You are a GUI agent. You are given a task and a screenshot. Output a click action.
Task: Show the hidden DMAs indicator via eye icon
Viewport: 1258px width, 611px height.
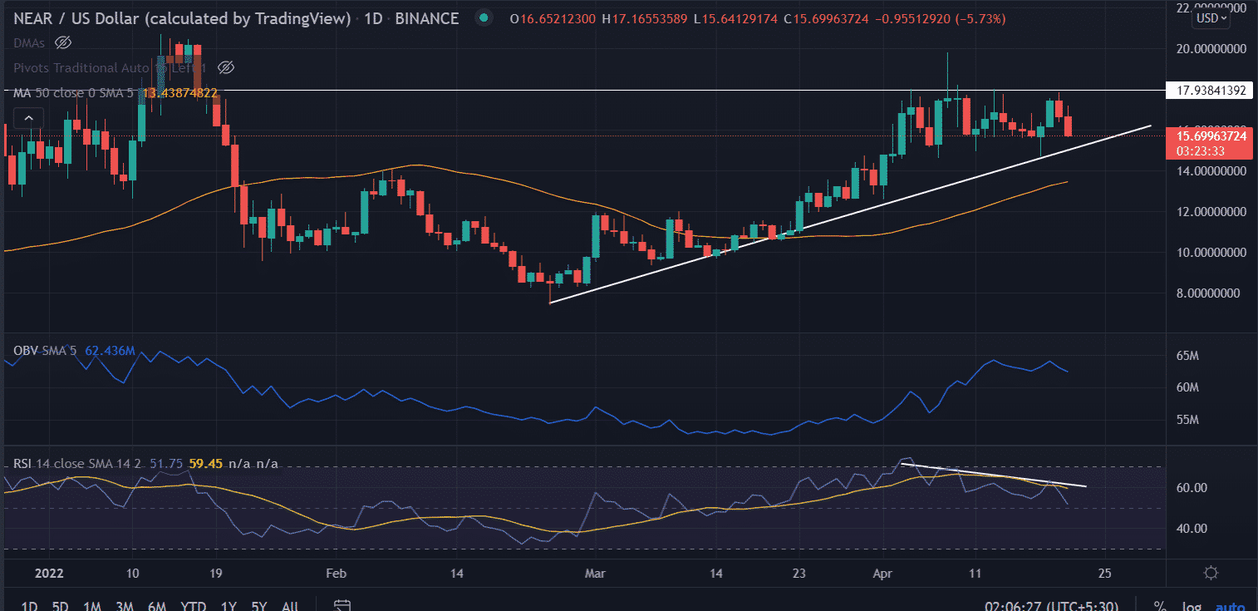pos(62,42)
